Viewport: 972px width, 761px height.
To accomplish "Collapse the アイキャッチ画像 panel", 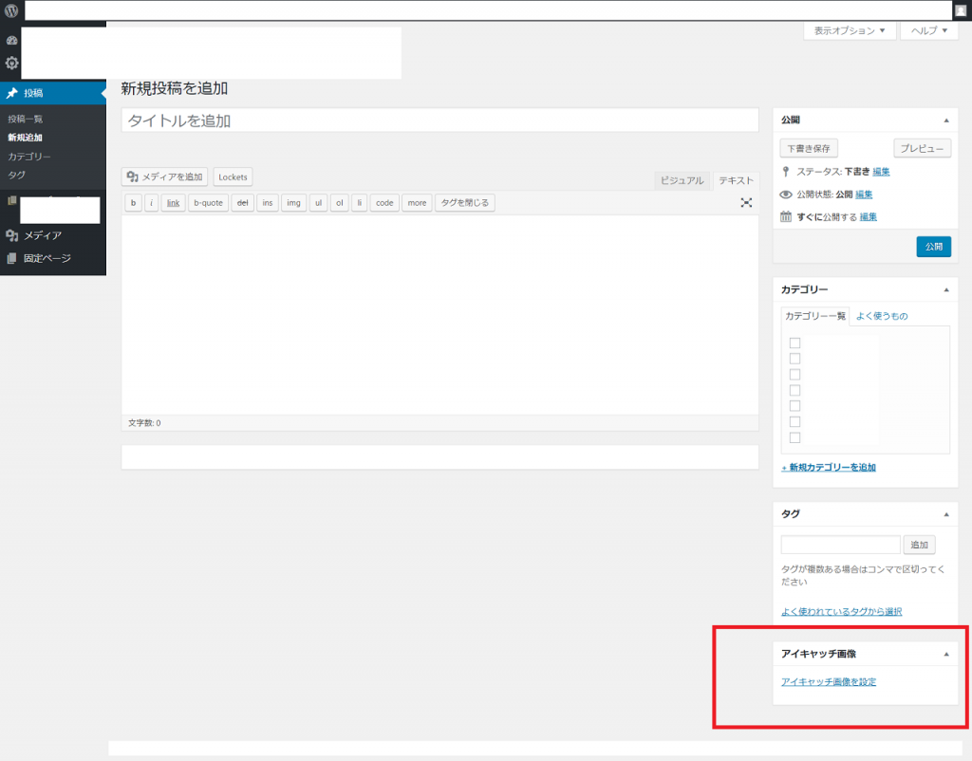I will (946, 655).
